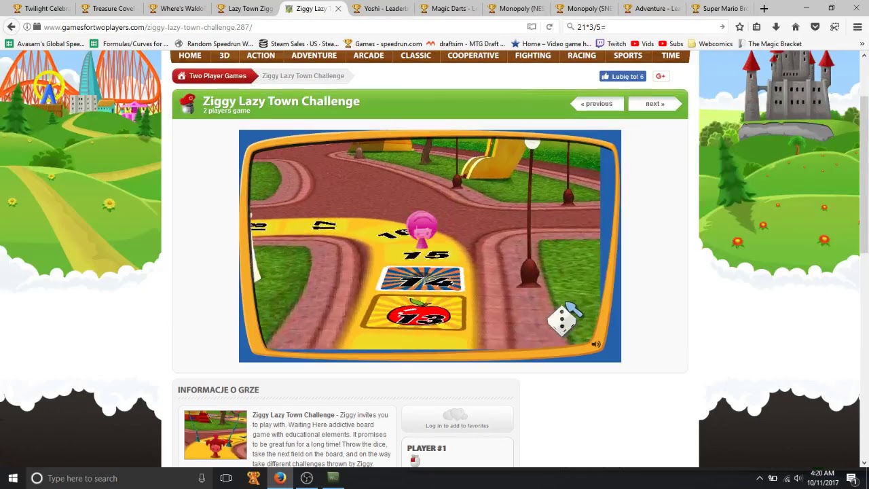Reload the current page
869x489 pixels.
pos(549,27)
